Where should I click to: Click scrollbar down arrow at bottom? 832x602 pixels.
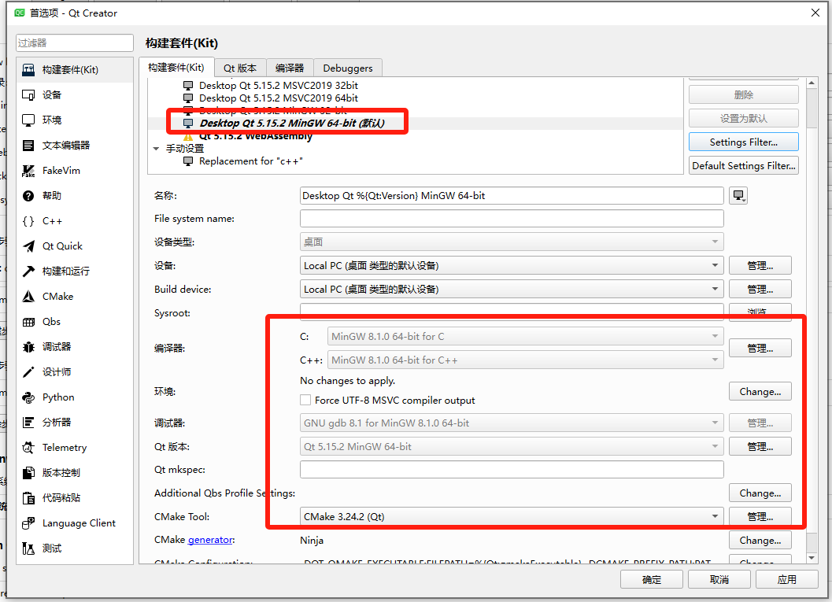coord(812,558)
